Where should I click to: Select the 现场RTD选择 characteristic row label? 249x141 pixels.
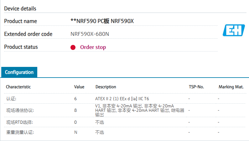tap(19, 122)
